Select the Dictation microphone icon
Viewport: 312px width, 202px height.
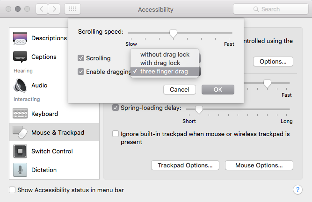pos(20,170)
